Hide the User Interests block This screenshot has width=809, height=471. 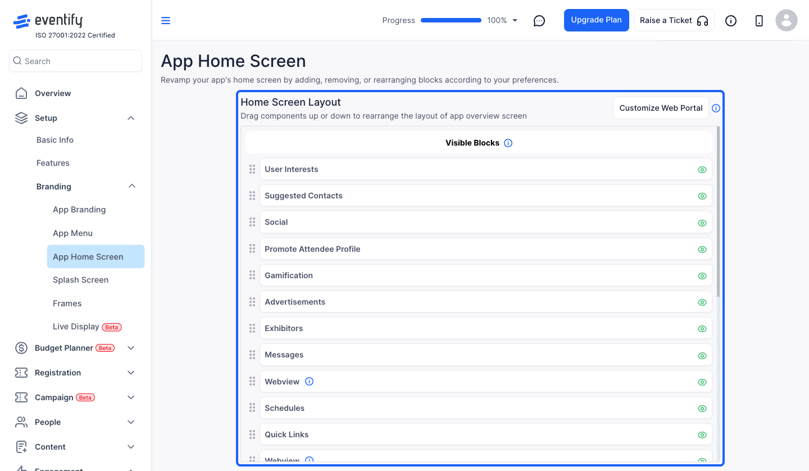pyautogui.click(x=702, y=170)
